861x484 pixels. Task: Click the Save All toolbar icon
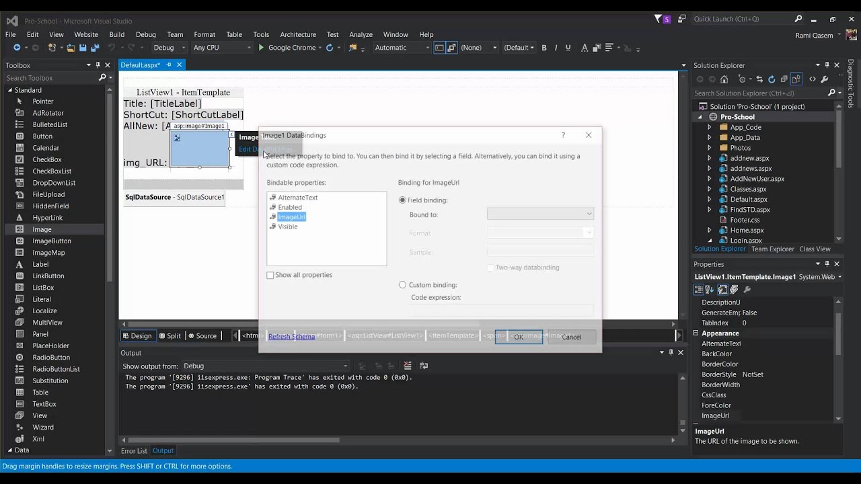(95, 48)
